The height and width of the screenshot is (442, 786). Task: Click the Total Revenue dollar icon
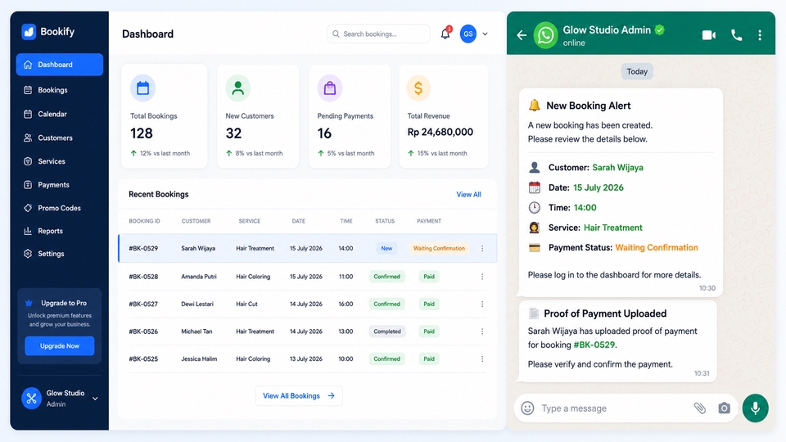(x=418, y=88)
